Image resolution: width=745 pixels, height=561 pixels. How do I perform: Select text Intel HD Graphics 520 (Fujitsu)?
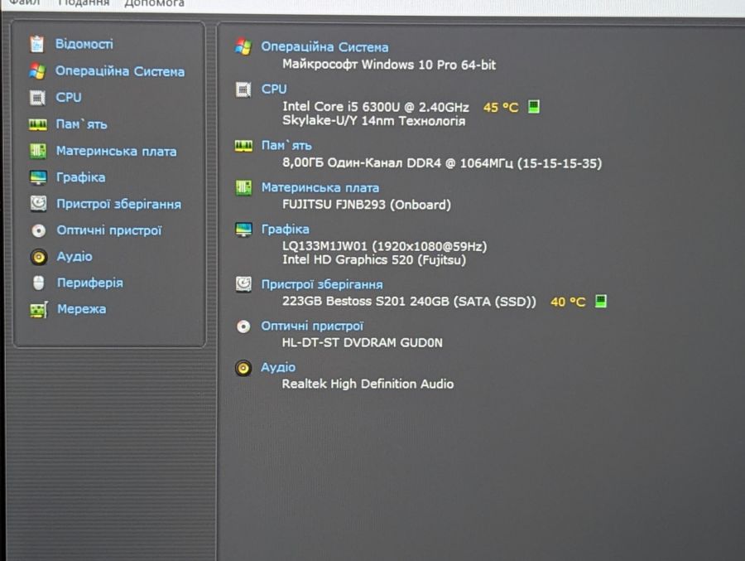(x=374, y=260)
